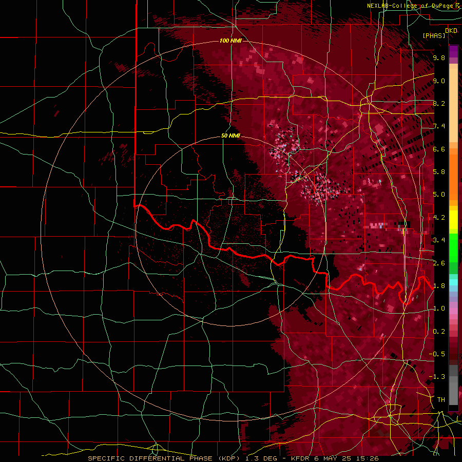Click the 7.4 scale value label

pyautogui.click(x=439, y=126)
